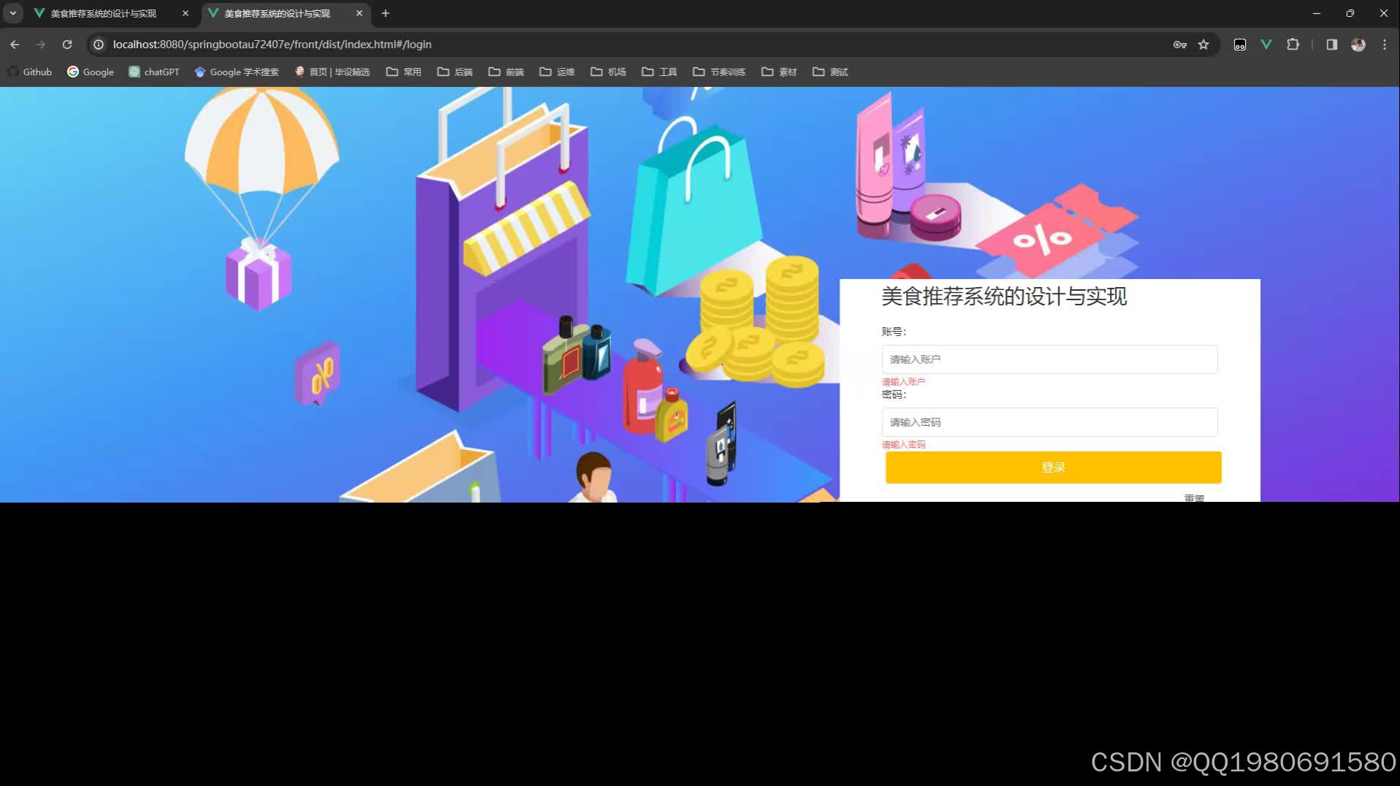
Task: Click the back navigation arrow
Action: (x=15, y=45)
